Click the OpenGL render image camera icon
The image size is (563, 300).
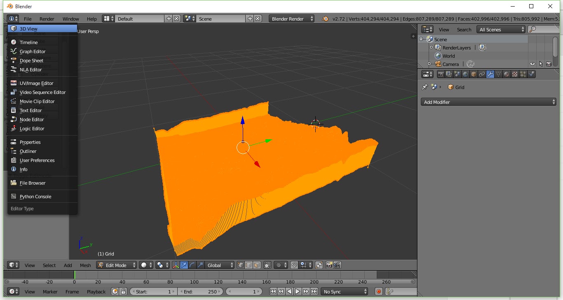click(329, 265)
